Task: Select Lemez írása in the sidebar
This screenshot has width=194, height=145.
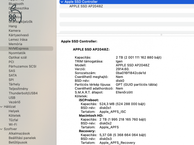Action: 18,40
